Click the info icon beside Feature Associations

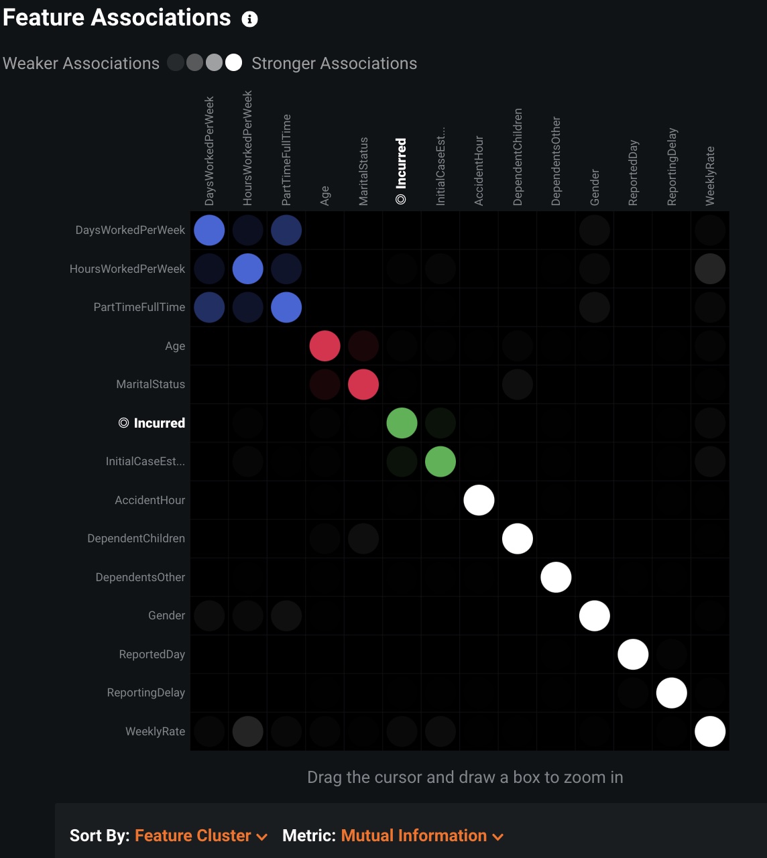249,19
